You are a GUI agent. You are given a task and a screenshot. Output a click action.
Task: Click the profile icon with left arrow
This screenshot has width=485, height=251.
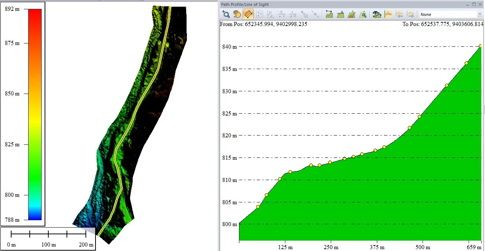(399, 14)
